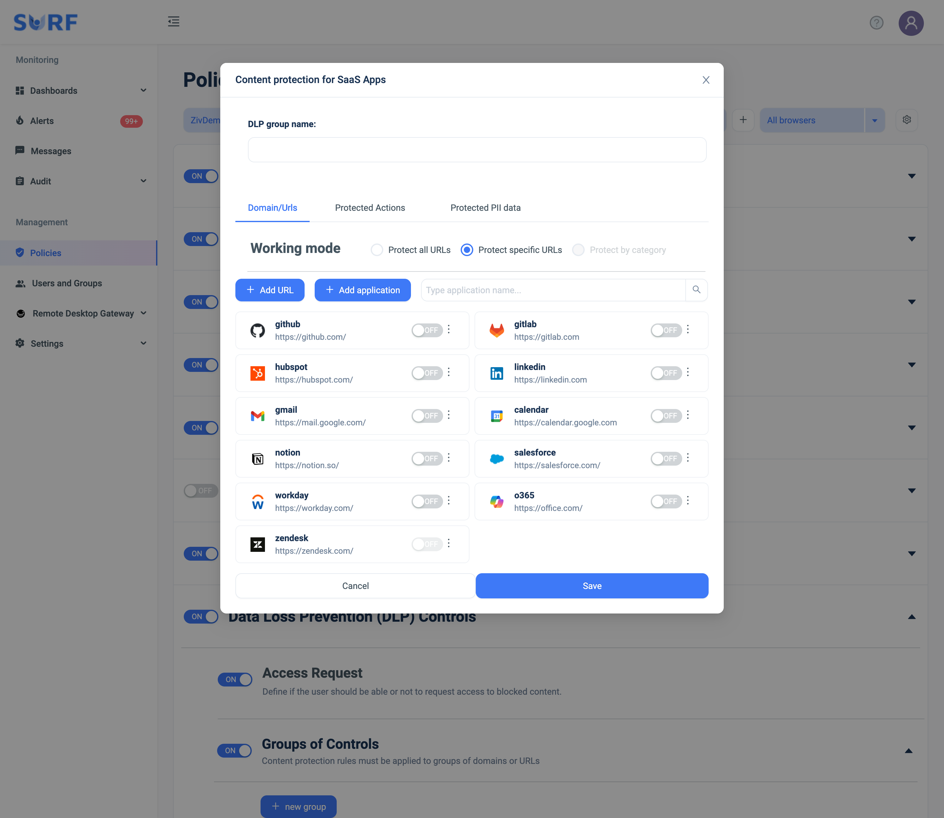
Task: Turn on the workday toggle
Action: [x=427, y=501]
